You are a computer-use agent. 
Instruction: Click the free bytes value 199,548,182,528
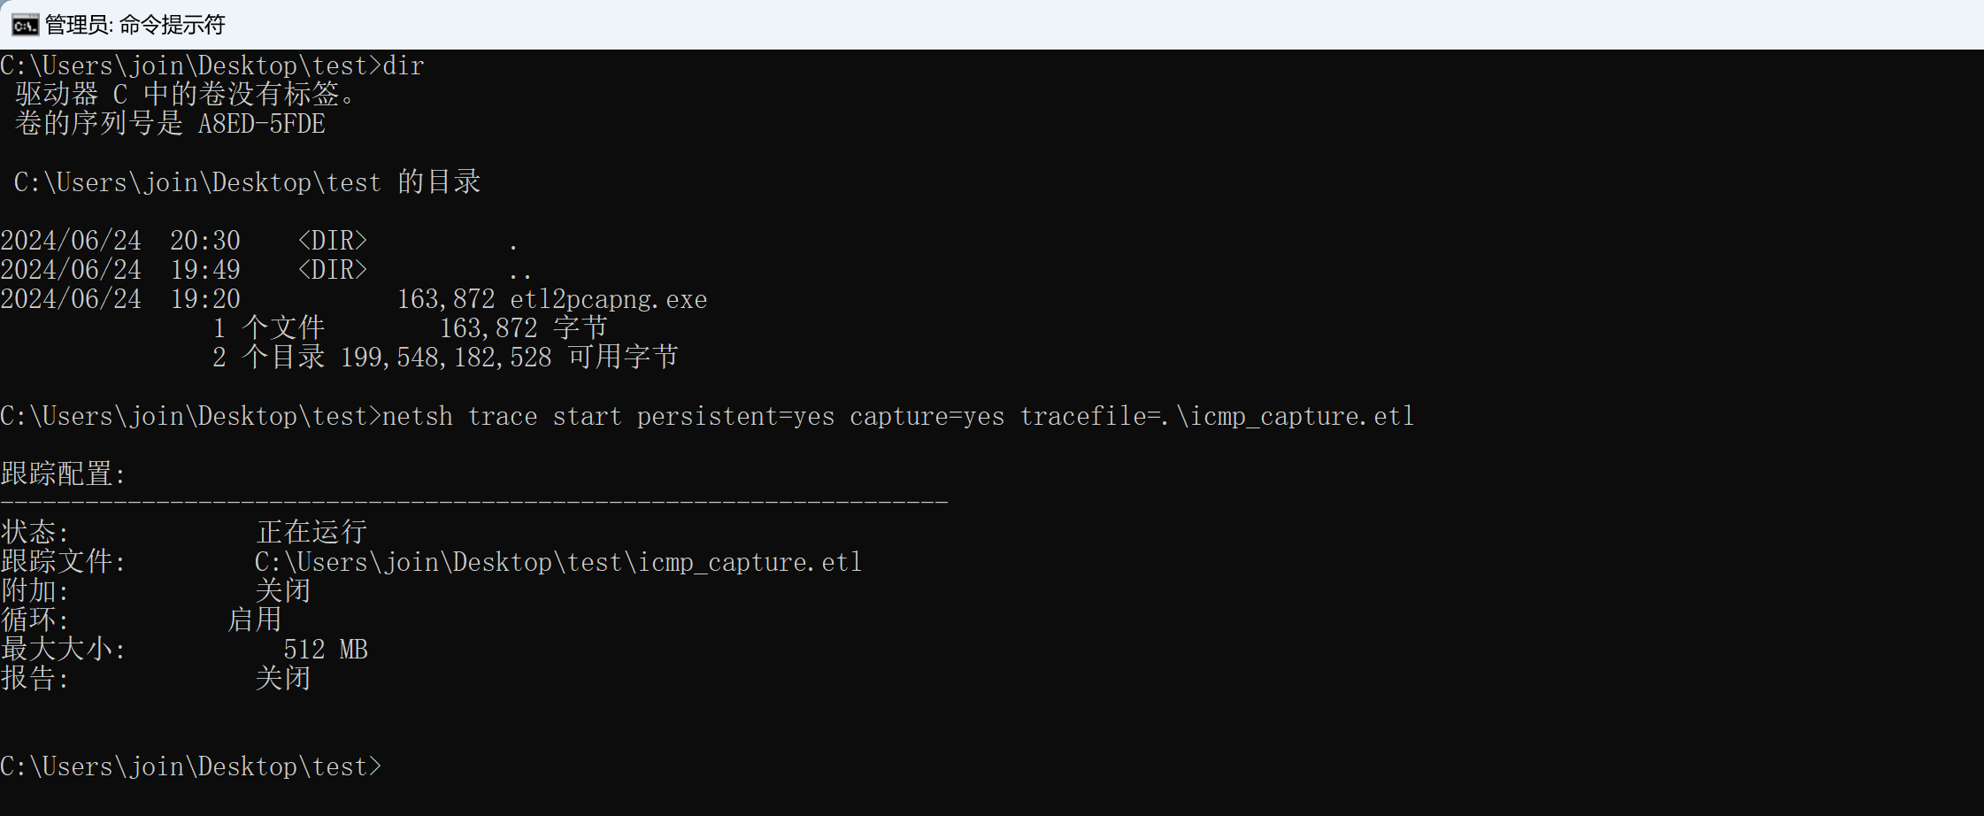446,358
